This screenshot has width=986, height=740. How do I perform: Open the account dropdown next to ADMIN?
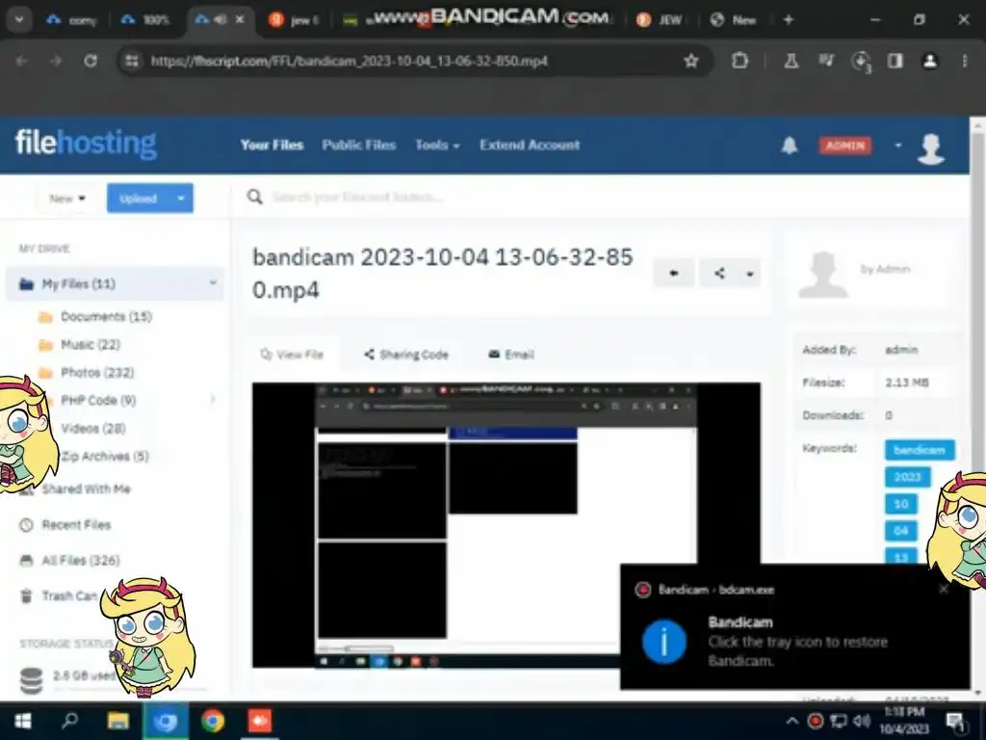coord(898,145)
